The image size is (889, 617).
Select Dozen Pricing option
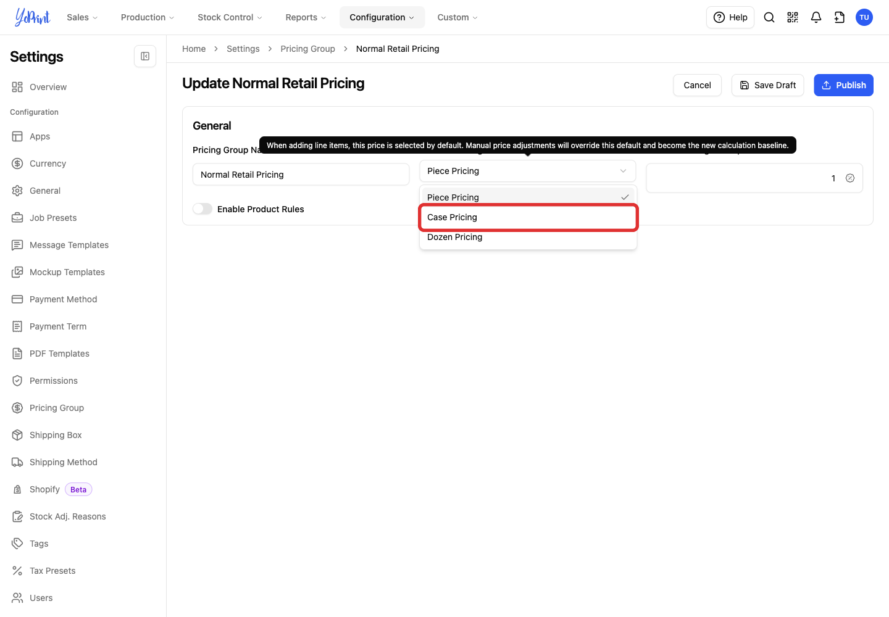coord(528,237)
